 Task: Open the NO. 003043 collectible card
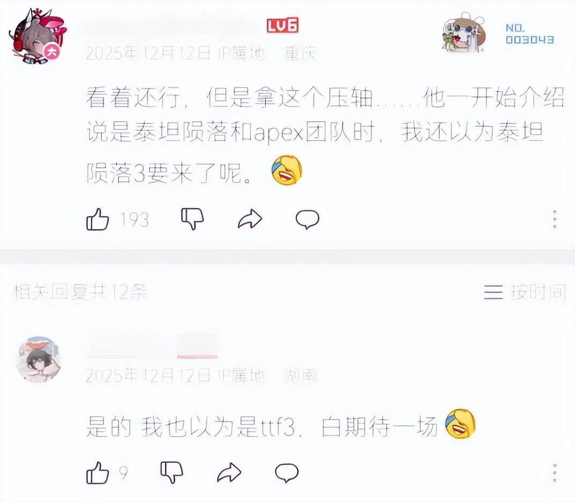529,34
